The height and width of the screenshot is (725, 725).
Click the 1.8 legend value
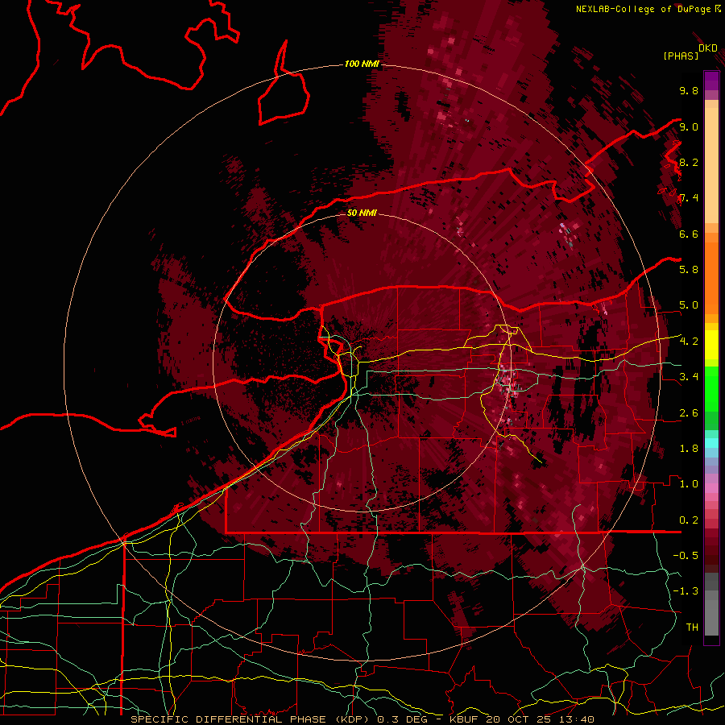(689, 449)
